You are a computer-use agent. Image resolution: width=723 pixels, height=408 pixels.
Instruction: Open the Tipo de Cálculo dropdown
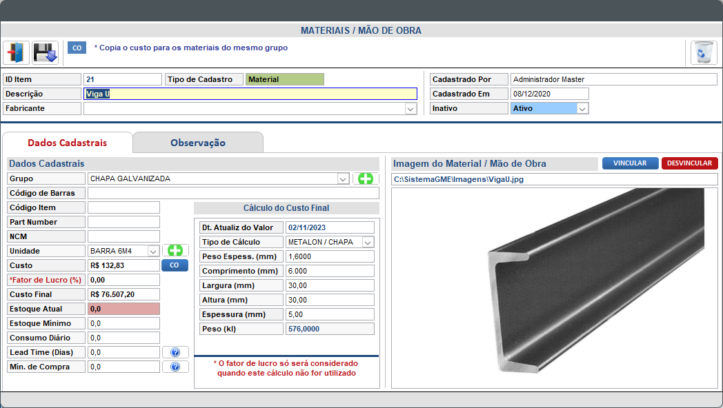pyautogui.click(x=368, y=242)
